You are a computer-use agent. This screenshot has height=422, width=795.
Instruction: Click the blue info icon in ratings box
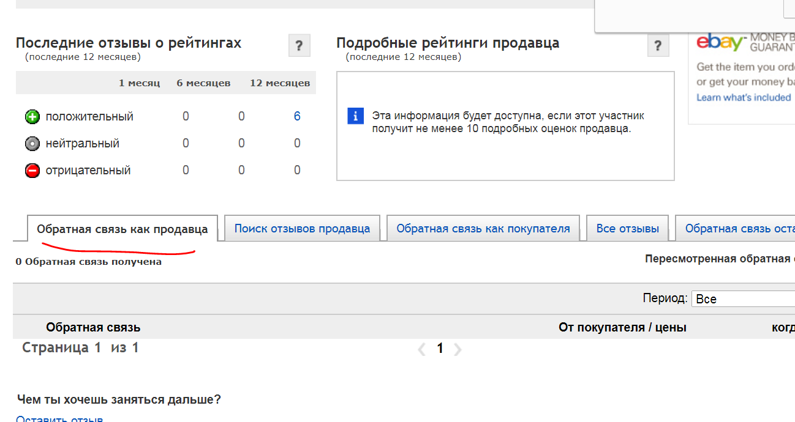[355, 116]
